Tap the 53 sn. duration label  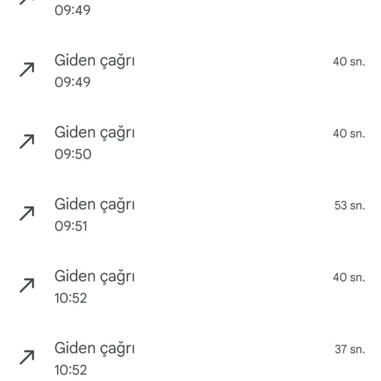pyautogui.click(x=349, y=205)
